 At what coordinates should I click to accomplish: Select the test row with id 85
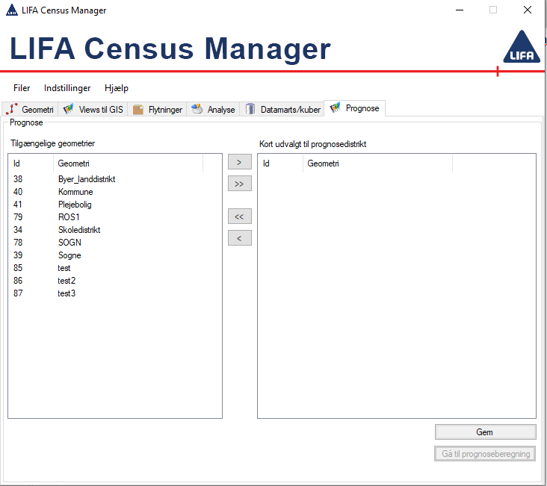[115, 268]
